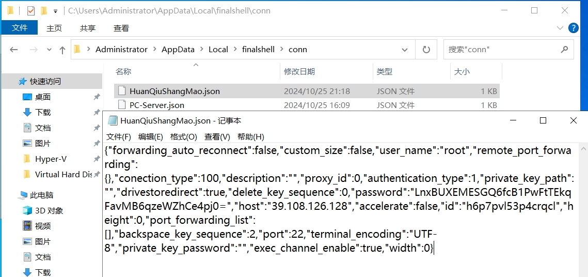Click the search magnifier icon
The width and height of the screenshot is (588, 277).
pyautogui.click(x=564, y=49)
